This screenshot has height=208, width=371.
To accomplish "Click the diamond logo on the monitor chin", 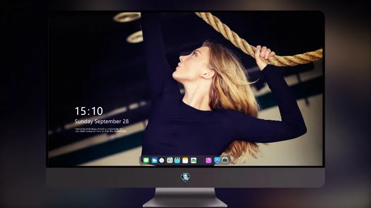I will pos(185,177).
